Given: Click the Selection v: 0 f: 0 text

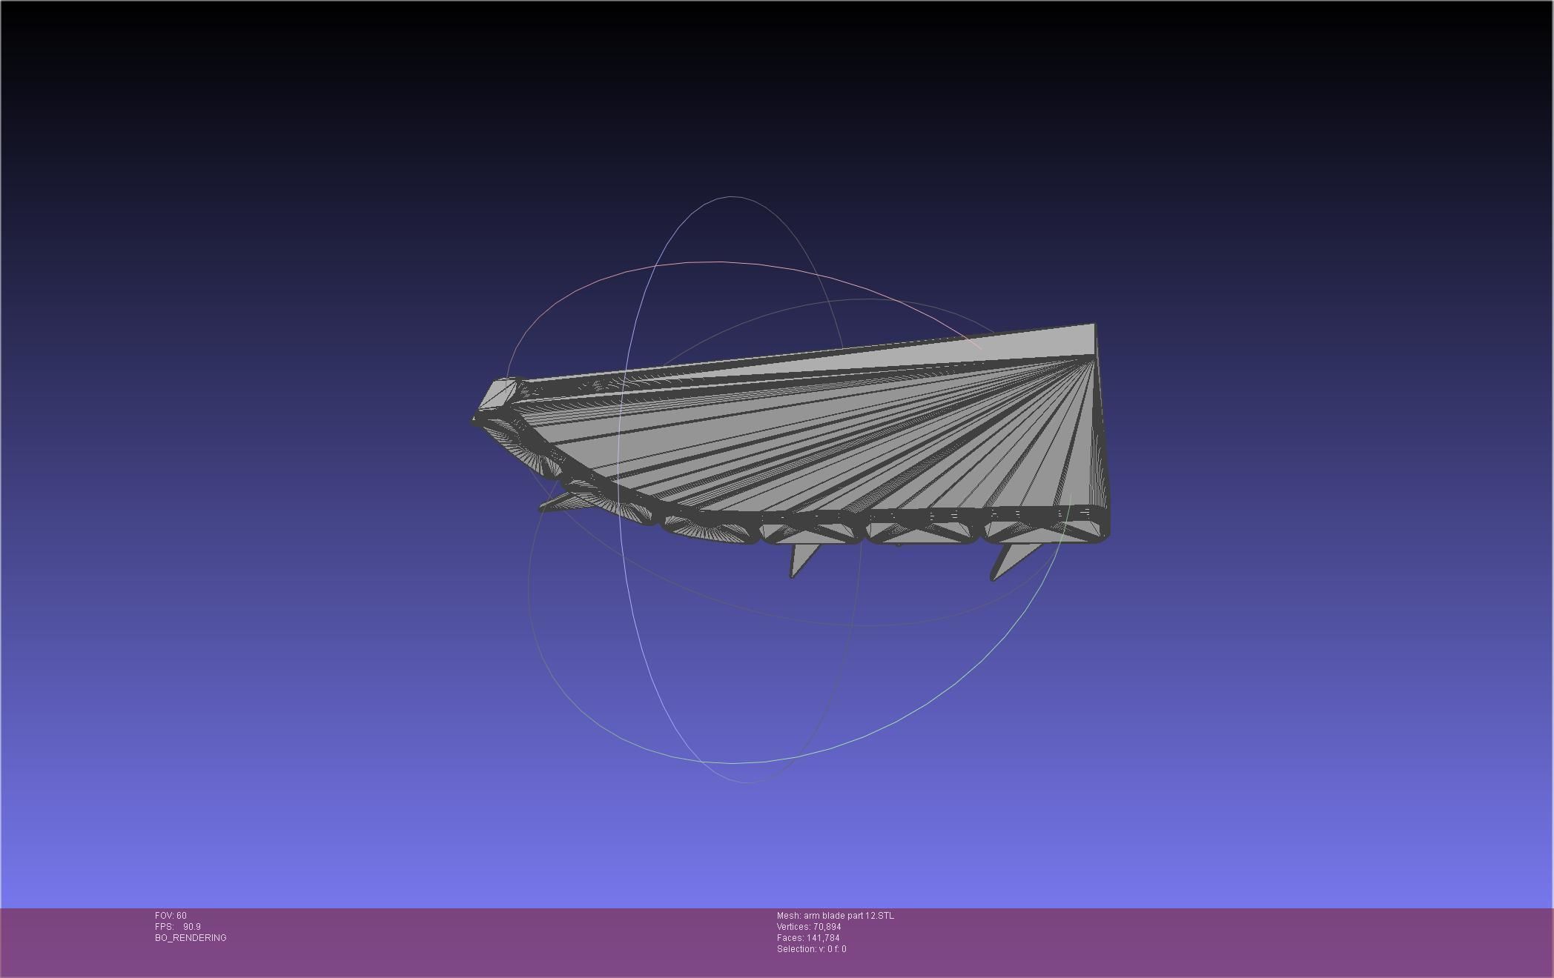Looking at the screenshot, I should tap(811, 949).
